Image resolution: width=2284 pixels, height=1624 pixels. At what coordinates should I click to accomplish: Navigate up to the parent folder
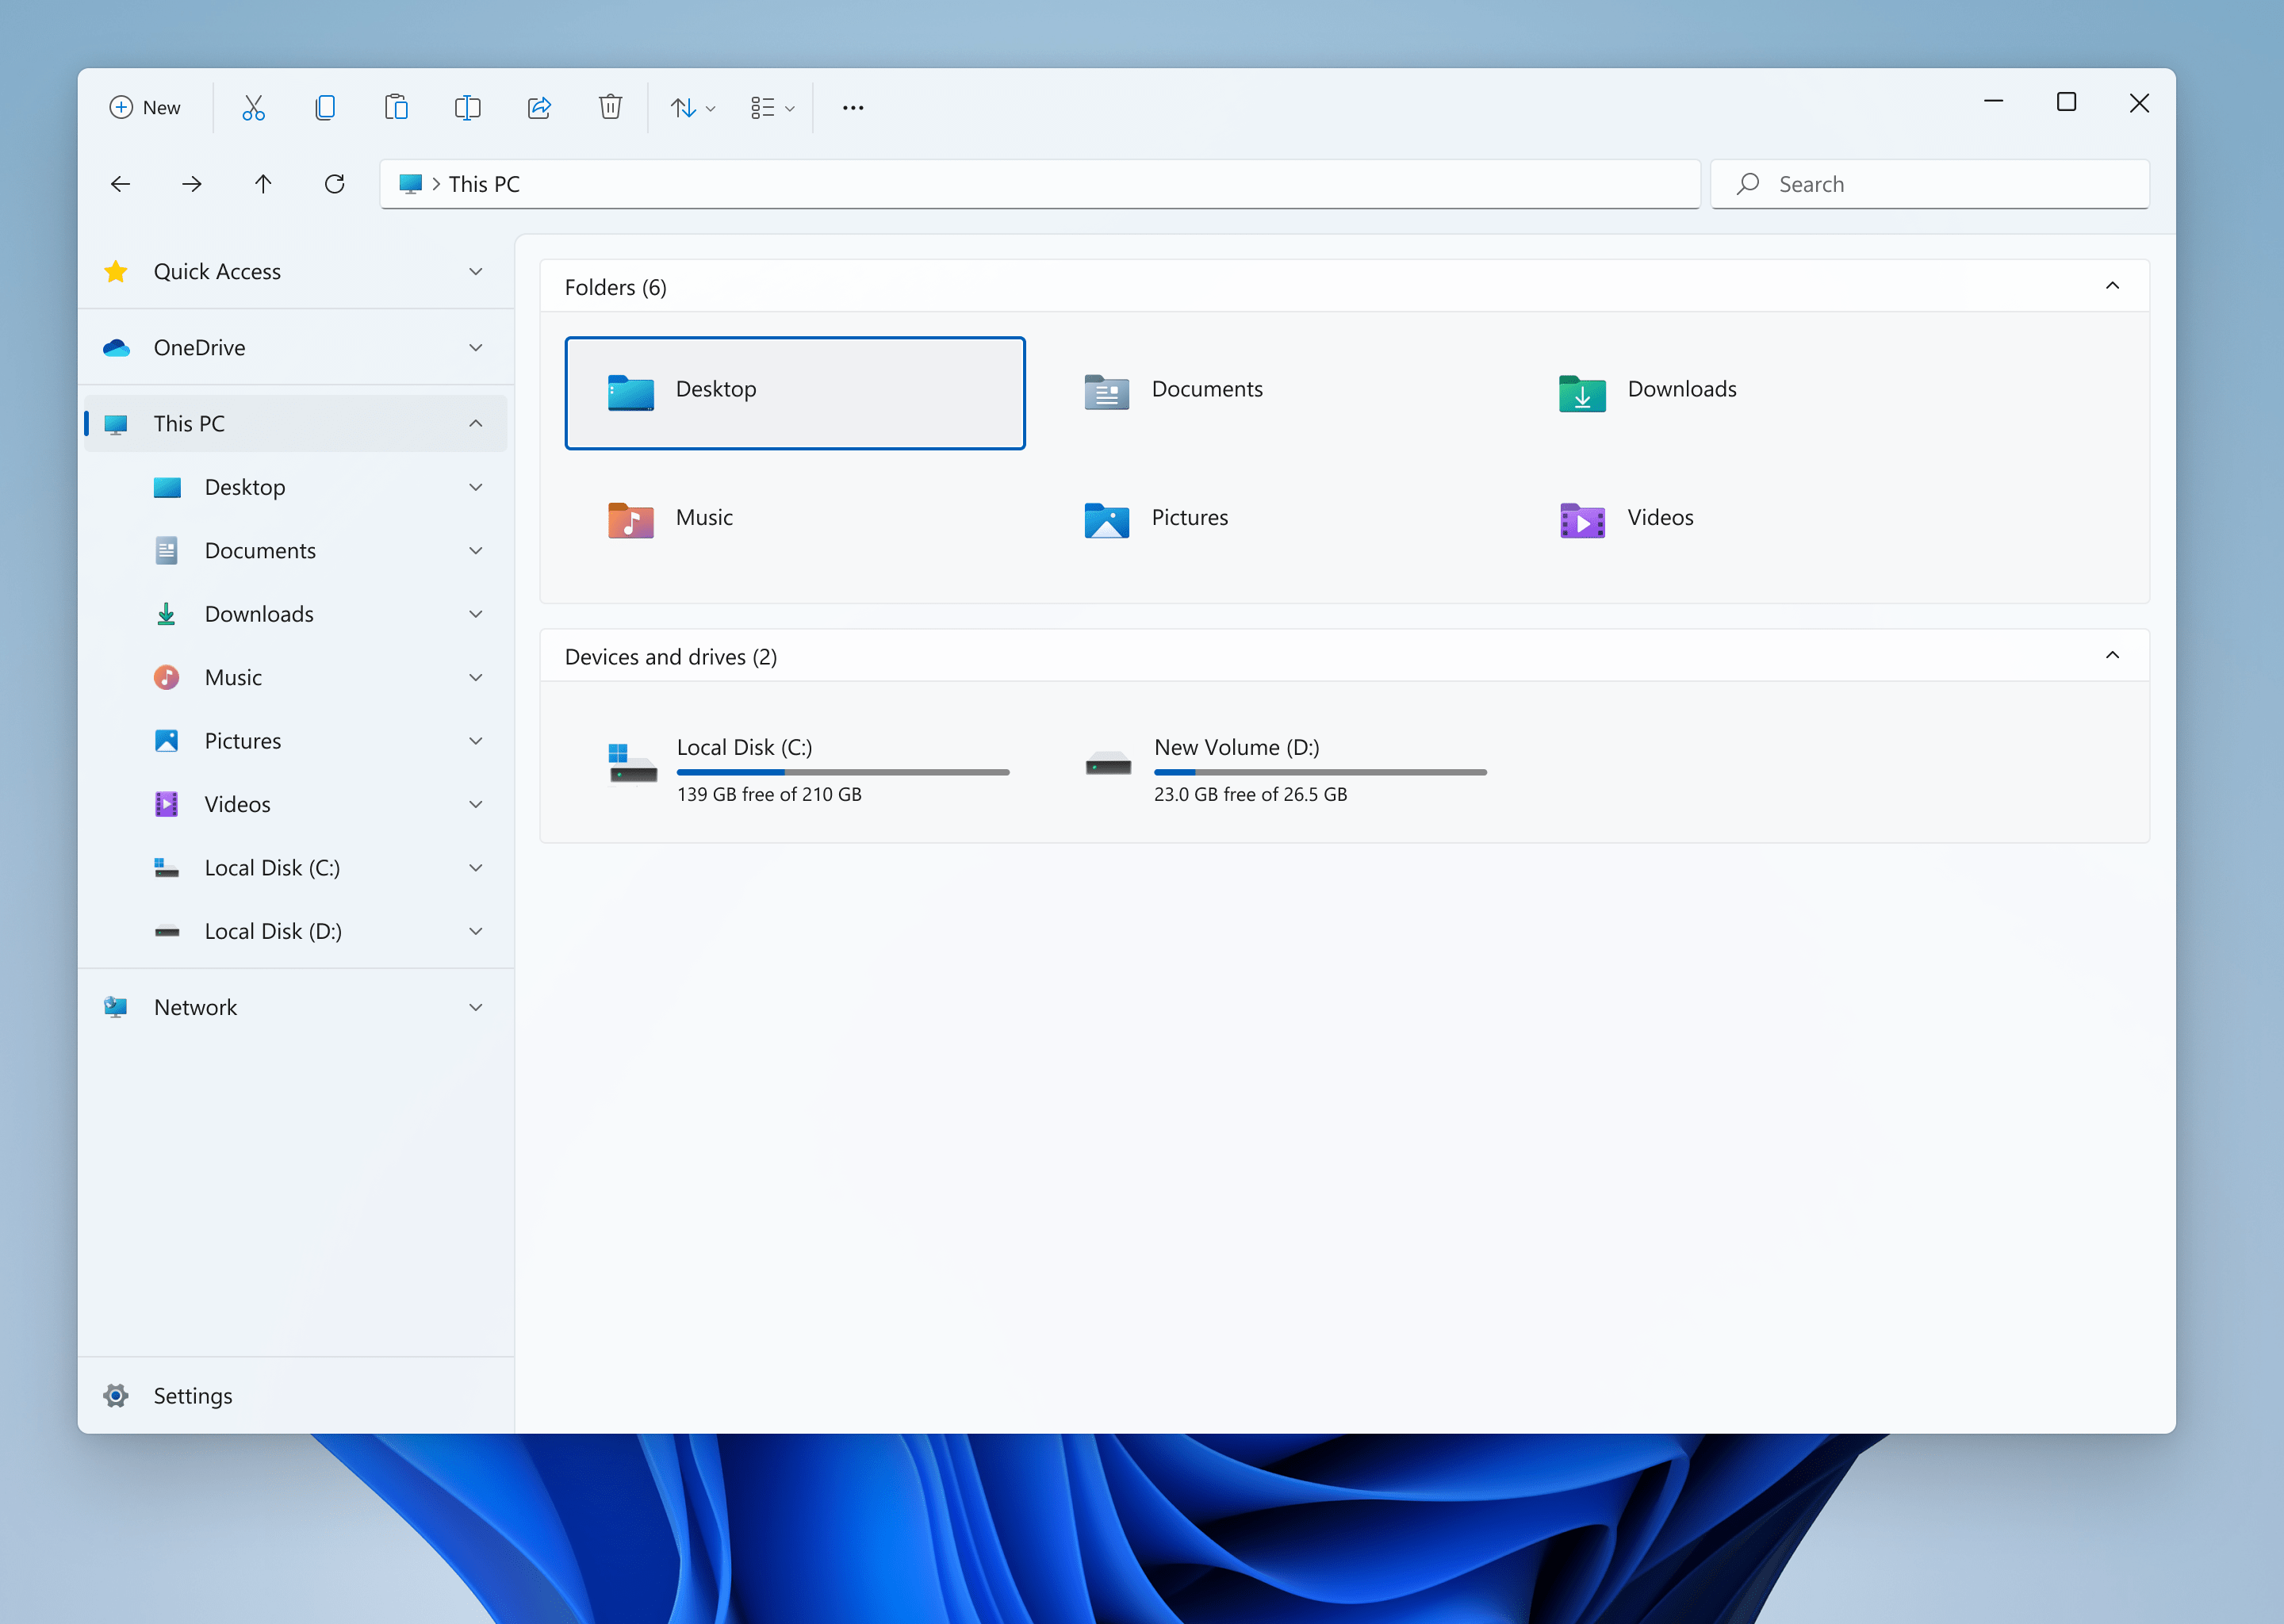(x=263, y=183)
